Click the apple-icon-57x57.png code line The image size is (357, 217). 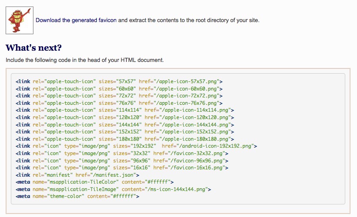coord(119,81)
